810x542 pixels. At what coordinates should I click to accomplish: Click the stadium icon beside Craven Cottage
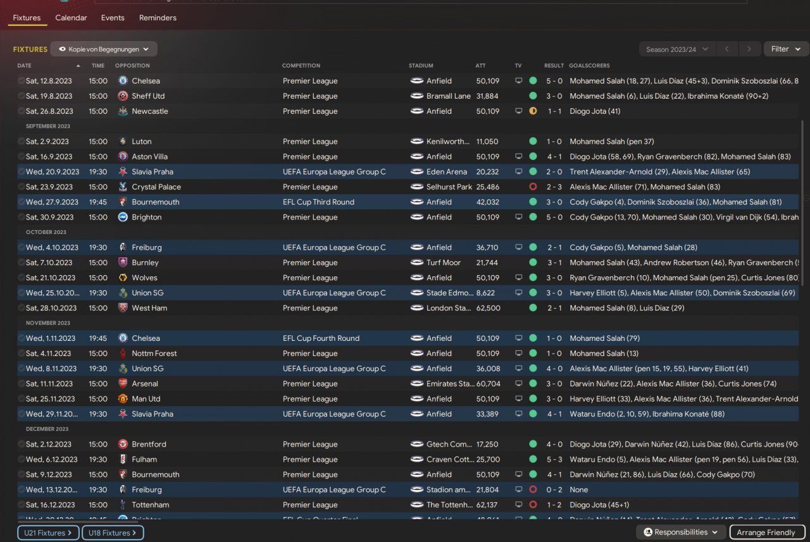pyautogui.click(x=416, y=460)
